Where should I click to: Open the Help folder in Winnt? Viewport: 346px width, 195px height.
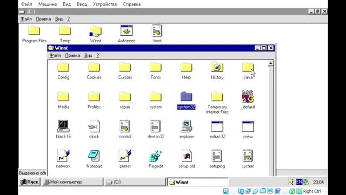coord(186,67)
